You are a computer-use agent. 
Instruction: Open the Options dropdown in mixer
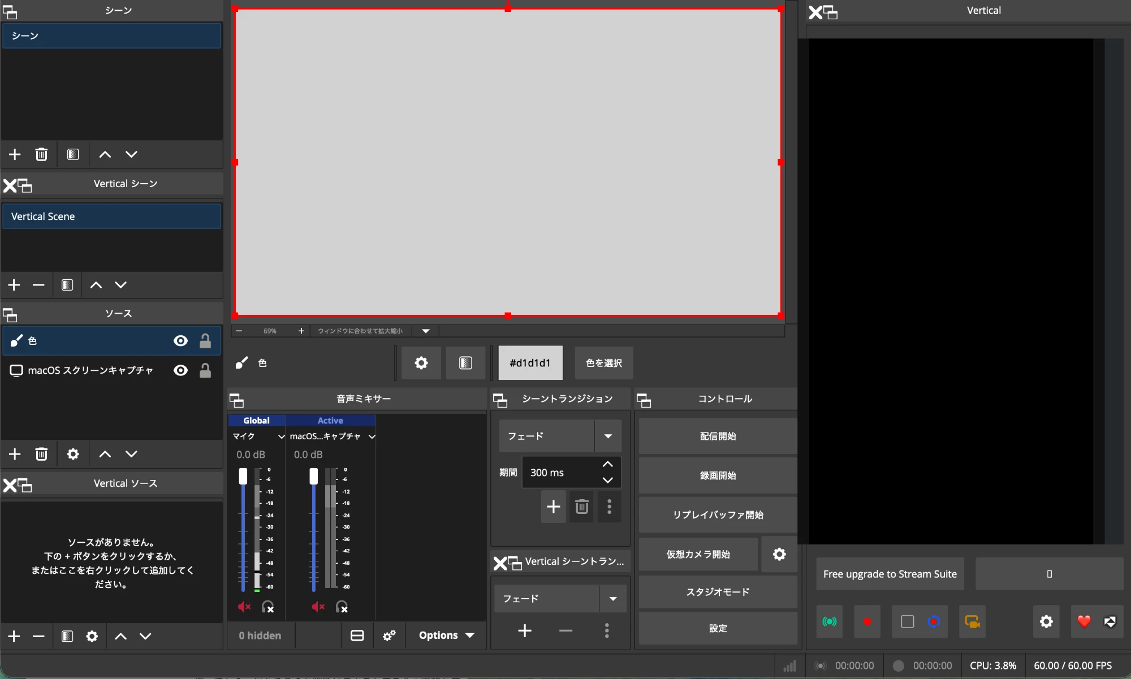click(446, 635)
